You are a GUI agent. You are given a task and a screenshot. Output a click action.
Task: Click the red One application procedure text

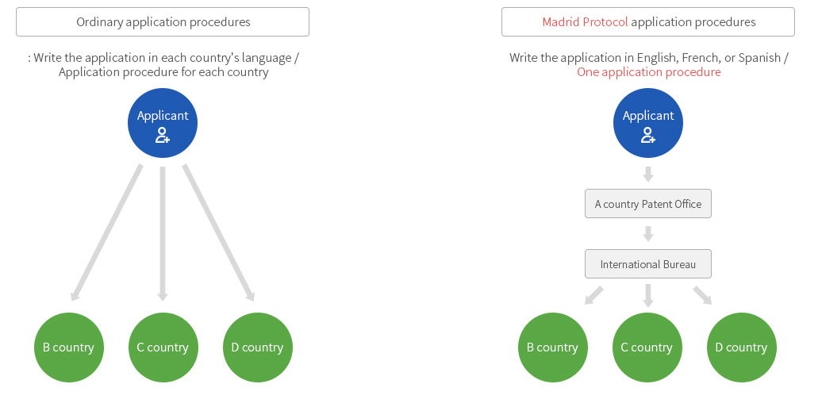[x=649, y=72]
